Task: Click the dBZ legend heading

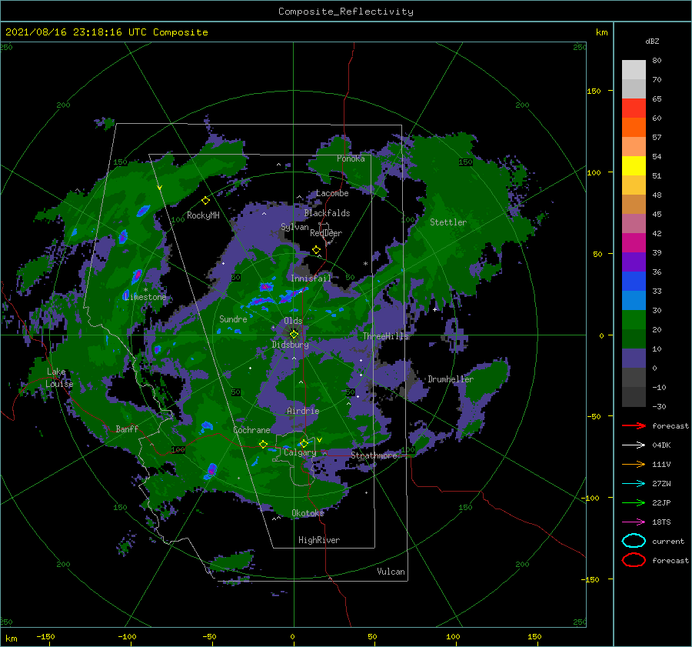Action: [x=652, y=41]
